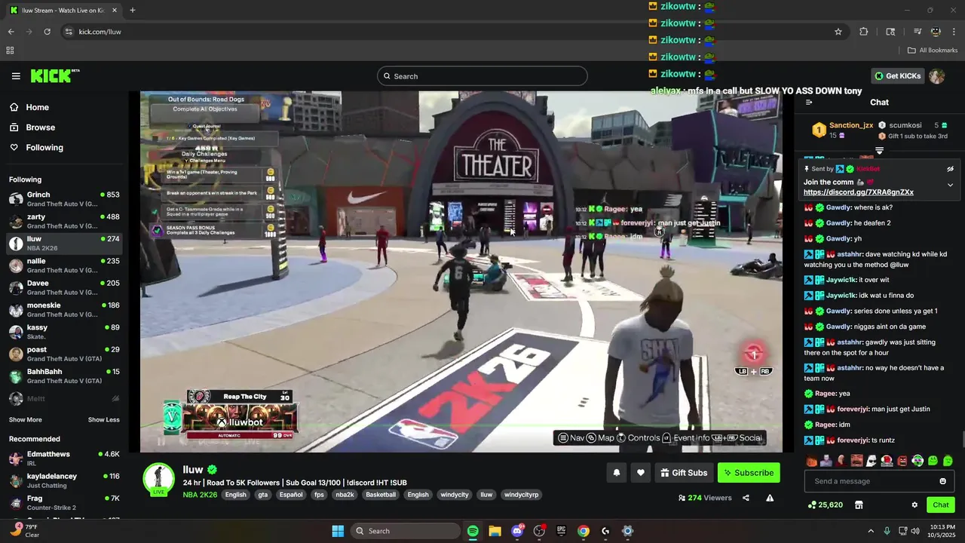Screen dimensions: 965x543
Task: Click Sanction_jzx on the leaderboard
Action: coord(851,125)
